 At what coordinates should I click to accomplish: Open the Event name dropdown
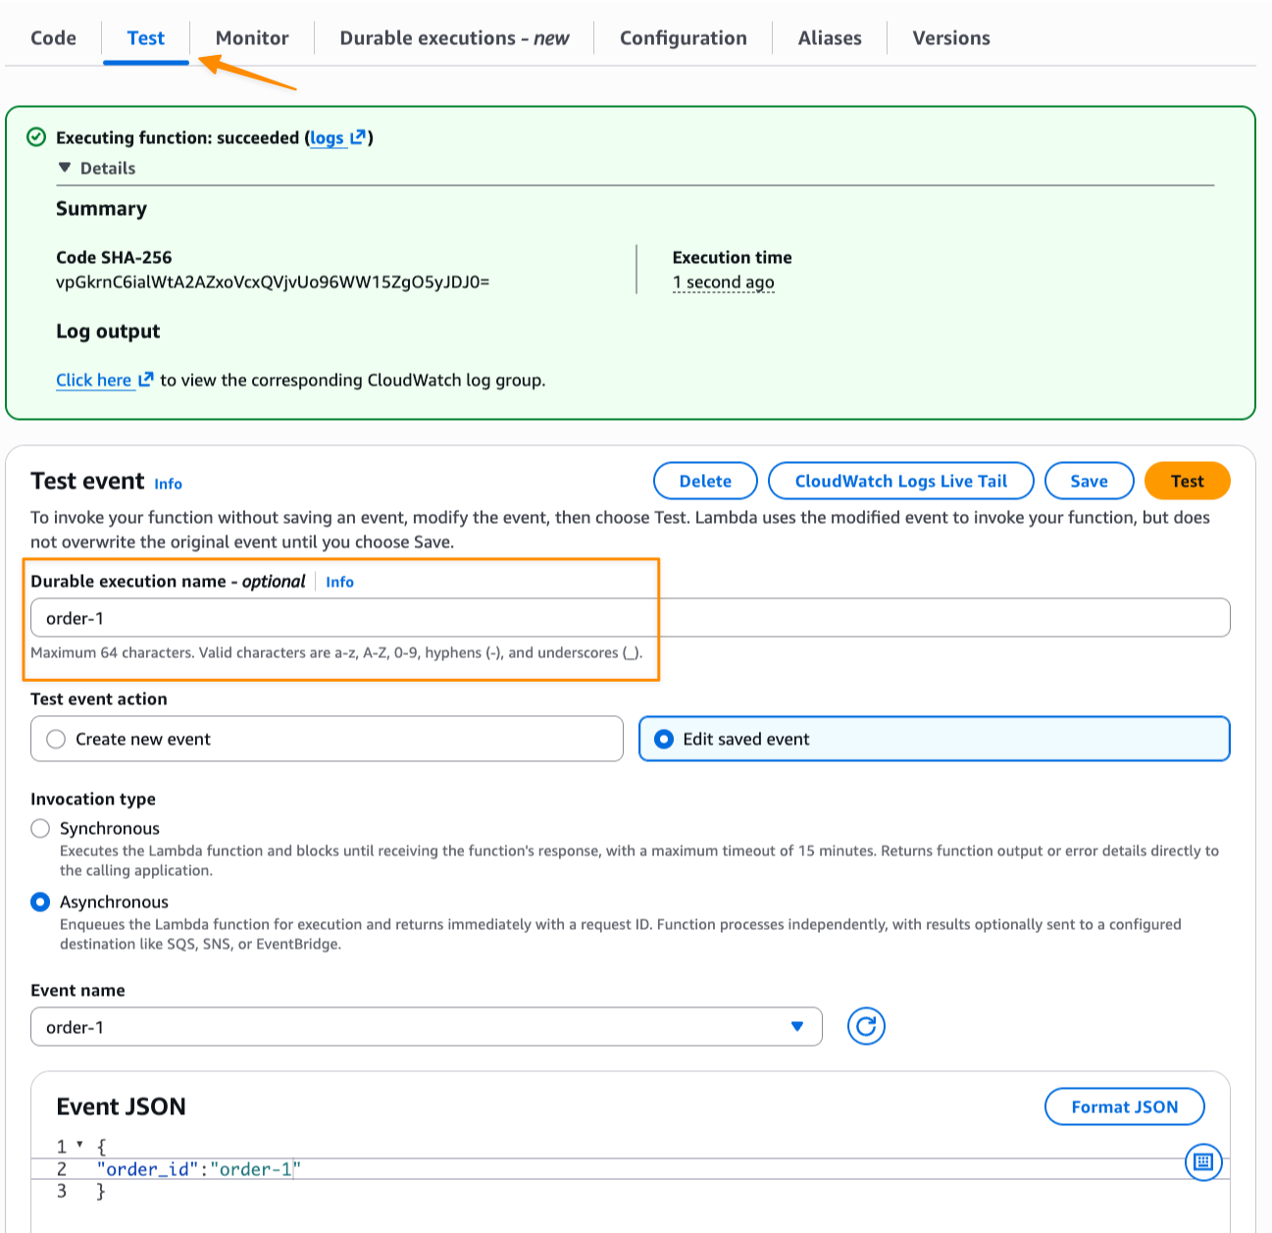coord(426,1027)
